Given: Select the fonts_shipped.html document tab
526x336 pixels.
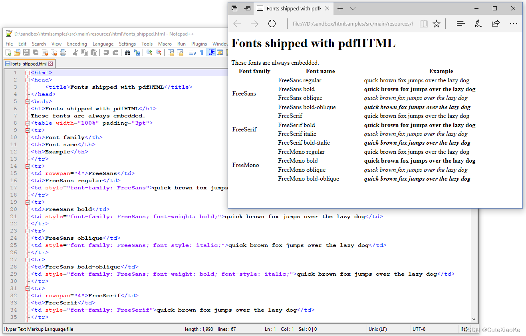Looking at the screenshot, I should coord(28,64).
